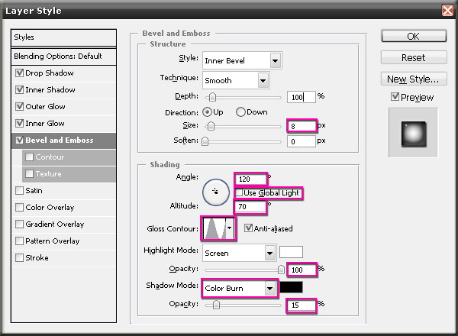
Task: Enable the Pattern Overlay checkbox
Action: (x=20, y=241)
